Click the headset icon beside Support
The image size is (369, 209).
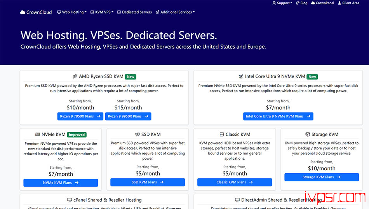pyautogui.click(x=274, y=3)
